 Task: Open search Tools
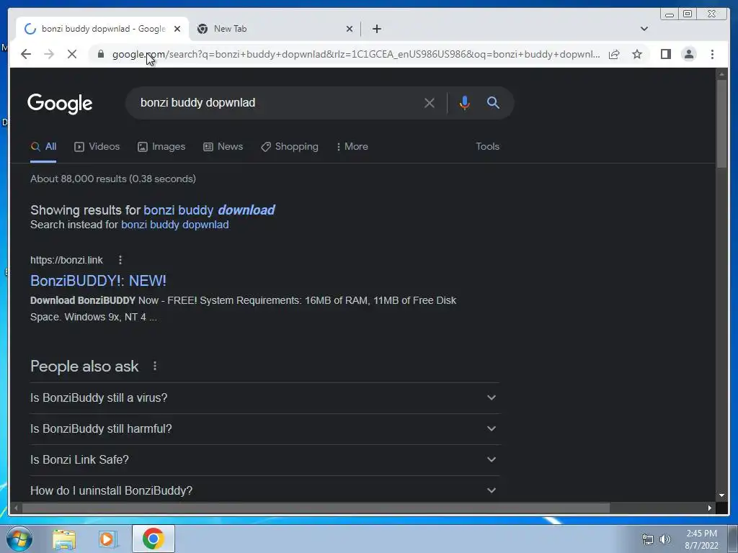click(x=488, y=147)
